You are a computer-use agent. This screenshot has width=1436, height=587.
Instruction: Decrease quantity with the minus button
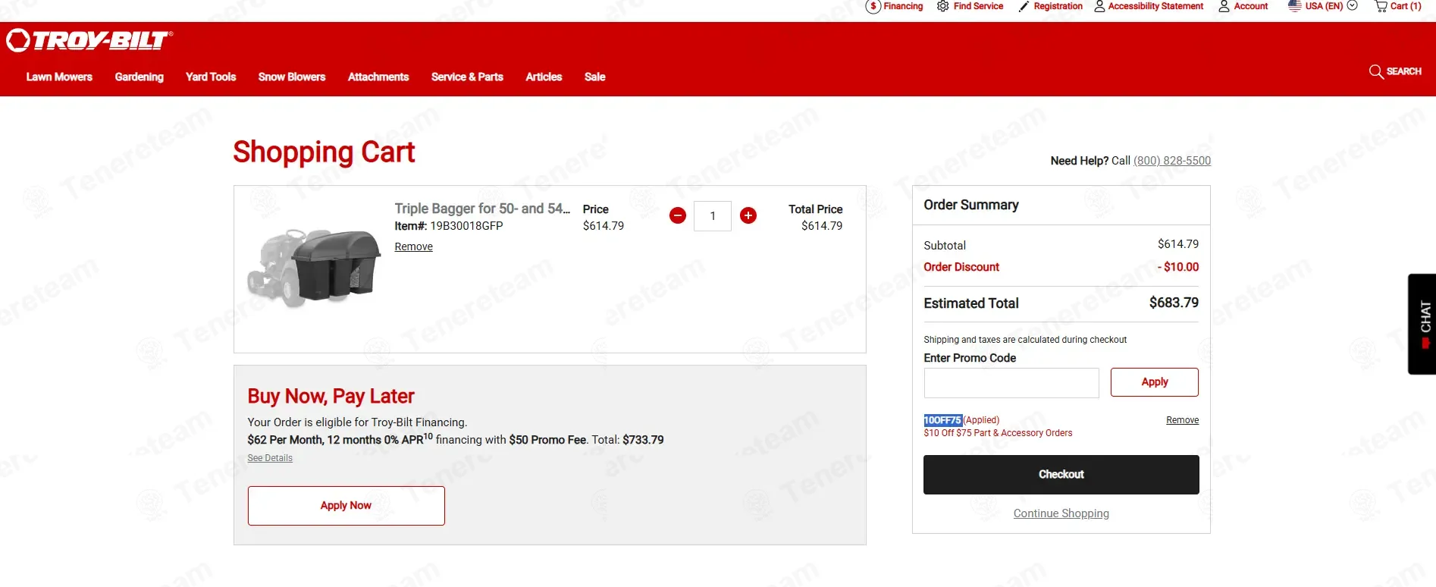pyautogui.click(x=678, y=215)
